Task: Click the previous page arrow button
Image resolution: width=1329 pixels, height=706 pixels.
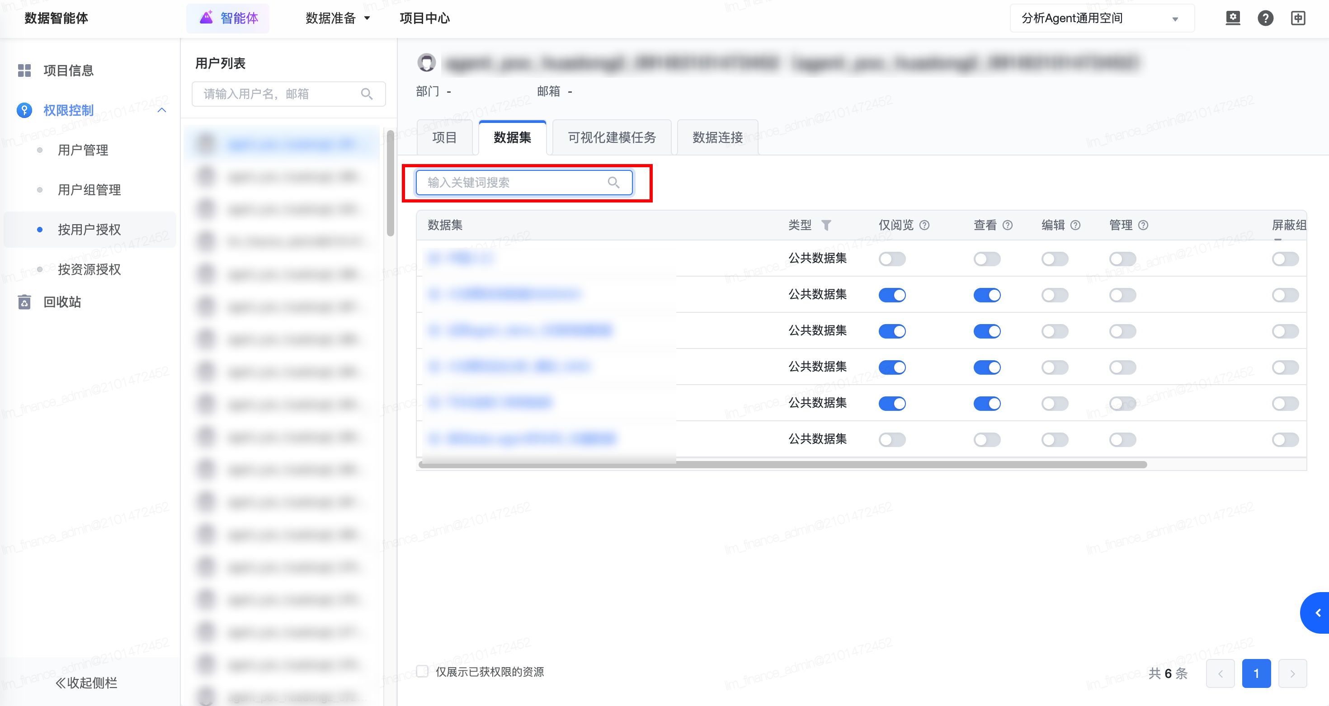Action: point(1220,673)
